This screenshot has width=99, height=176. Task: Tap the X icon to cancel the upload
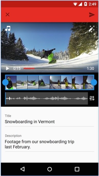point(7,14)
